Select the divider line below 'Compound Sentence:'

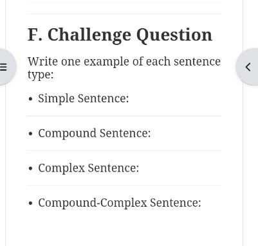pyautogui.click(x=124, y=151)
